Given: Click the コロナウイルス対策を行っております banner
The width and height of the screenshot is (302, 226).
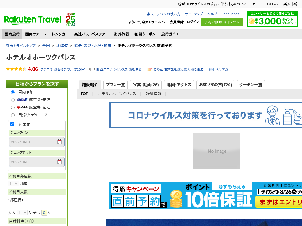Looking at the screenshot, I should point(206,115).
